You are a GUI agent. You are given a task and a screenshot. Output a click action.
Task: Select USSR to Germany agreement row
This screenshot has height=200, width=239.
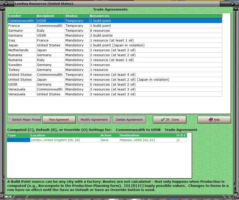[115, 84]
